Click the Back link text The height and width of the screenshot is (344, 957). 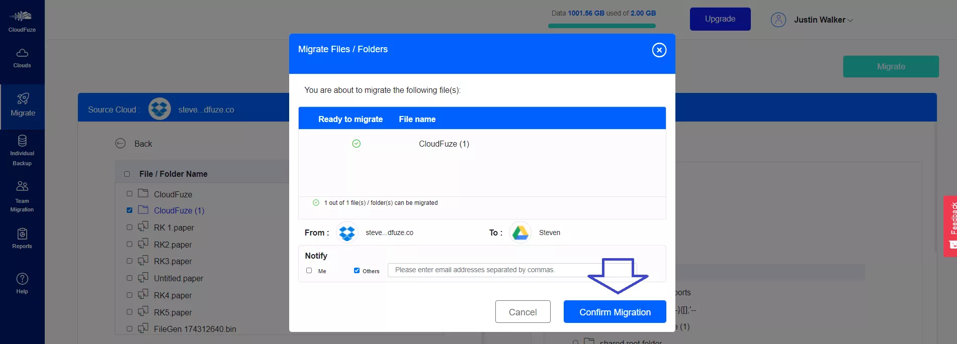tap(143, 144)
